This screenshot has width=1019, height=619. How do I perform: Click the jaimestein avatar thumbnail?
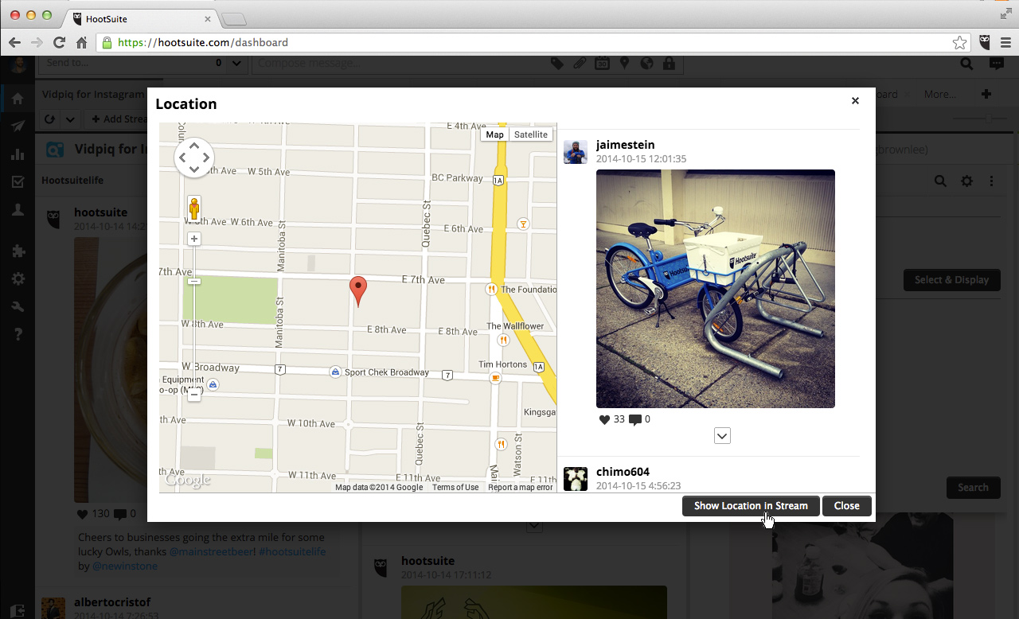(576, 152)
